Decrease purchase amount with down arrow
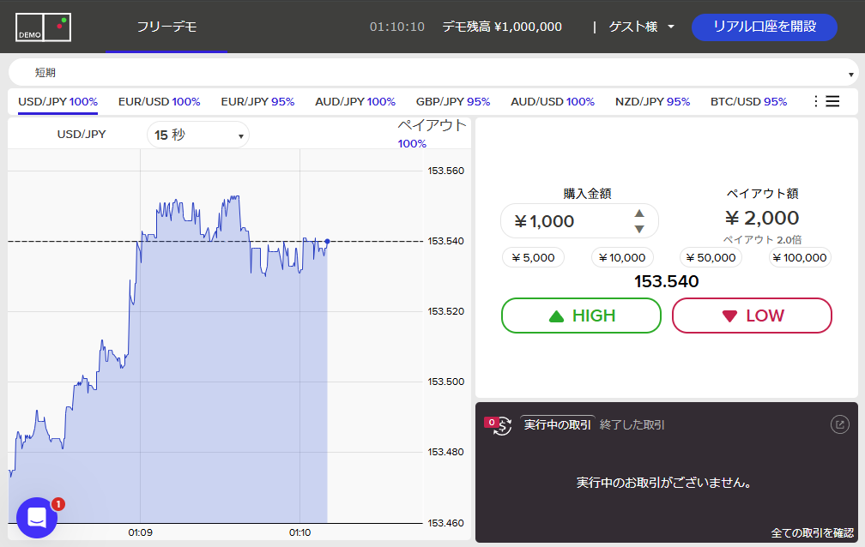This screenshot has height=547, width=865. [x=638, y=229]
